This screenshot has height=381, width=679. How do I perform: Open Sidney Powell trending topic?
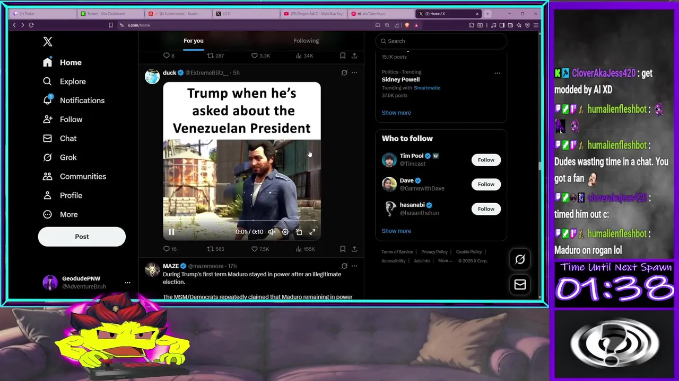pos(401,79)
